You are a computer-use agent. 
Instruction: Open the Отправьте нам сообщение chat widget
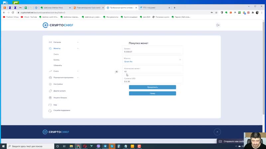coord(231,141)
